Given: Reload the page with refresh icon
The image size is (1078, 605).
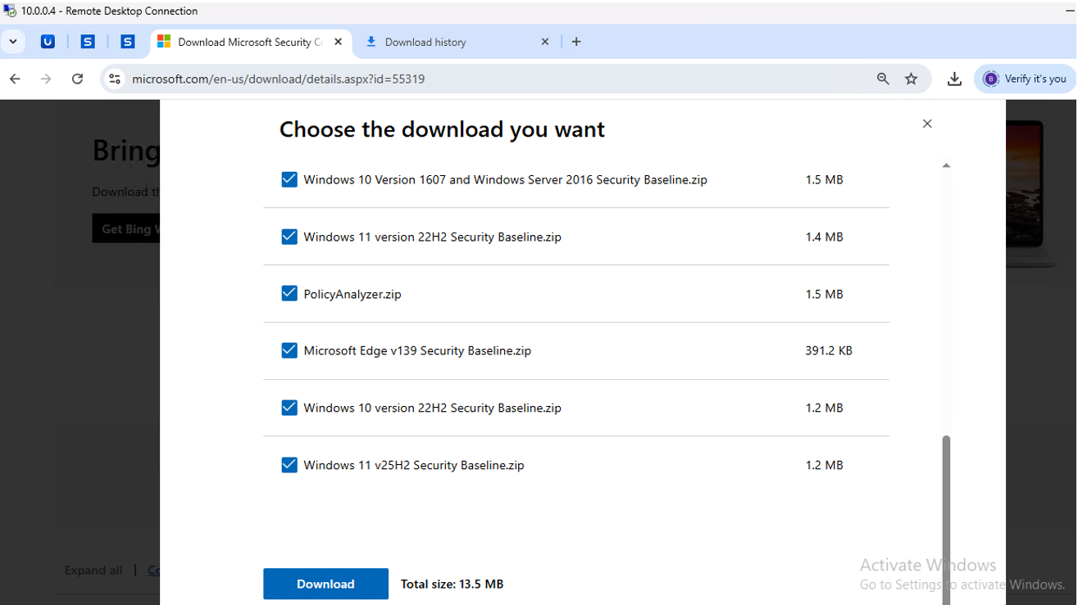Looking at the screenshot, I should [77, 79].
